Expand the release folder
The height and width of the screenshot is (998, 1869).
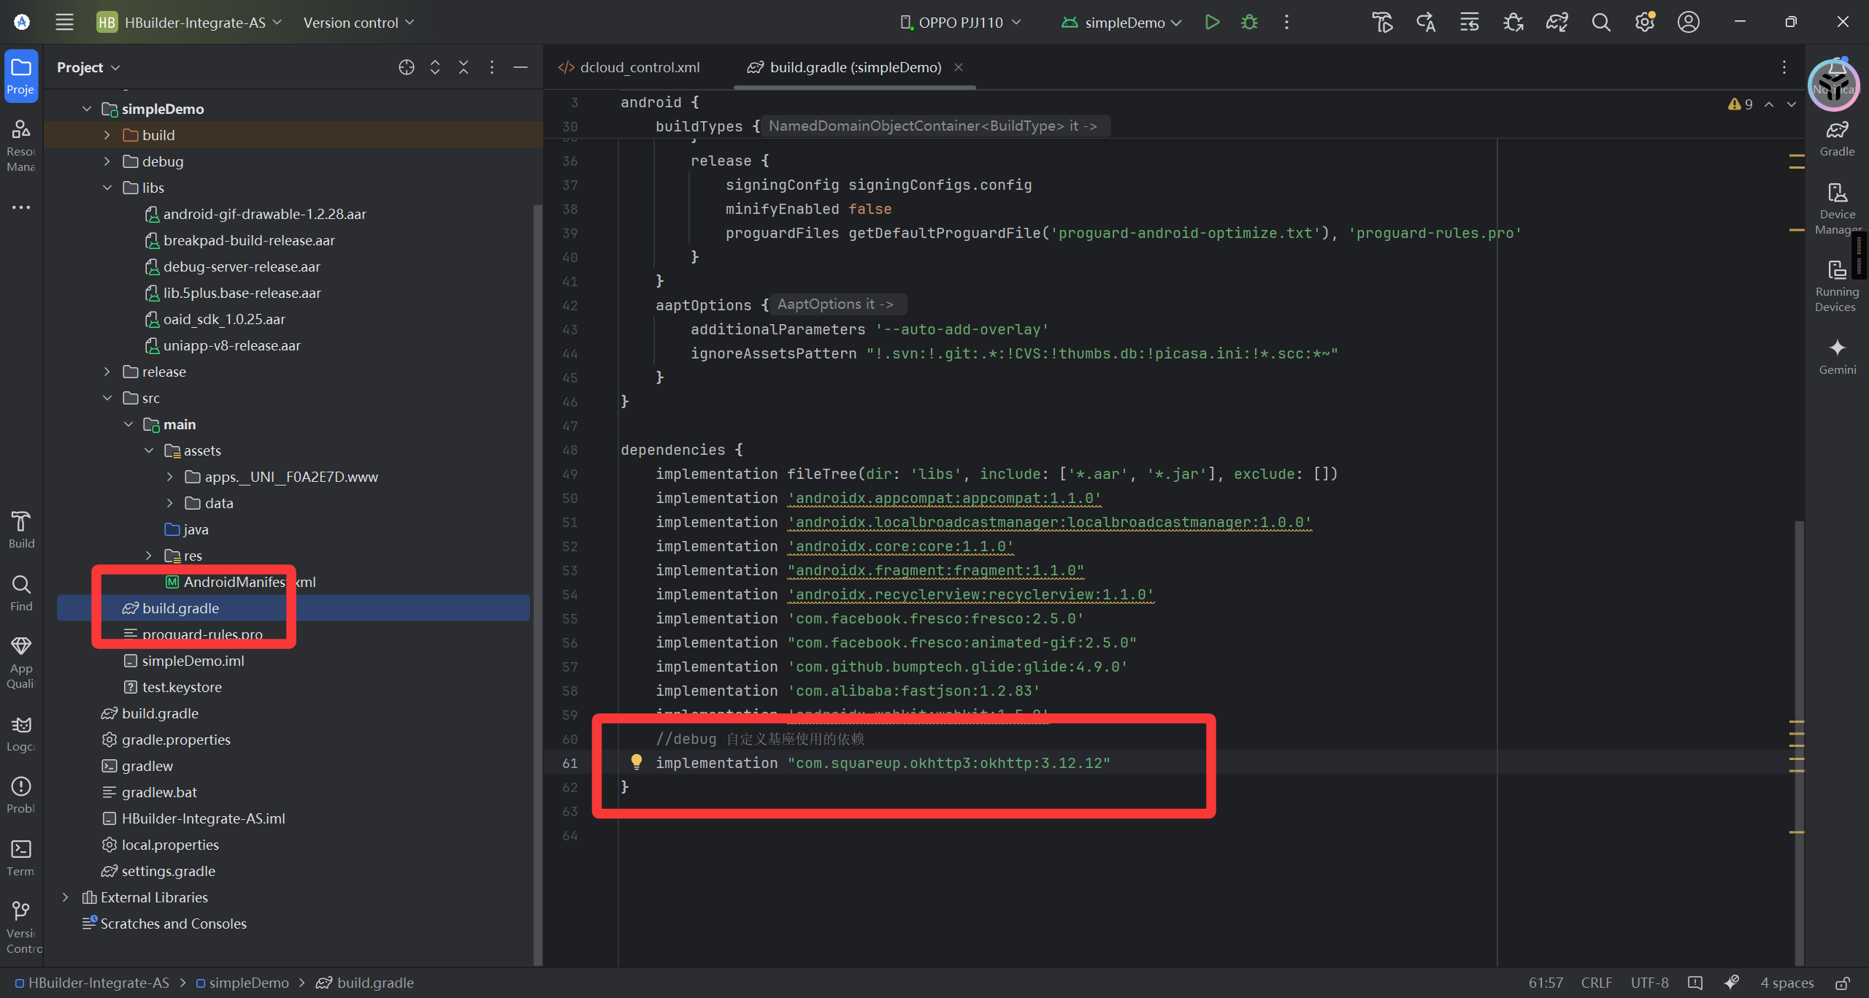coord(107,372)
